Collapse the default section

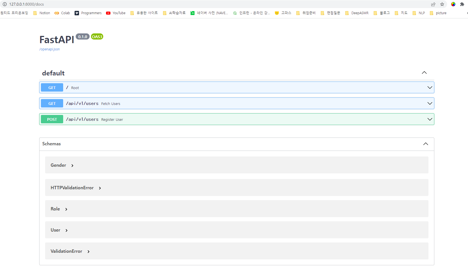(x=424, y=73)
